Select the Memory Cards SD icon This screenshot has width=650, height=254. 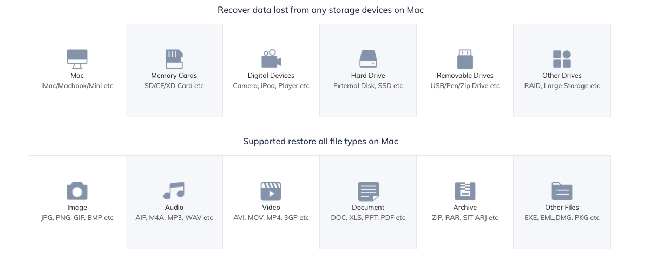point(174,59)
